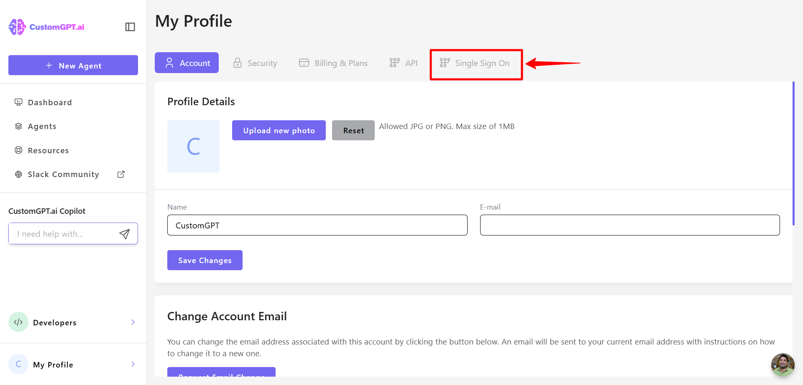Click the 'My Profile' page heading
The height and width of the screenshot is (385, 803).
click(194, 21)
